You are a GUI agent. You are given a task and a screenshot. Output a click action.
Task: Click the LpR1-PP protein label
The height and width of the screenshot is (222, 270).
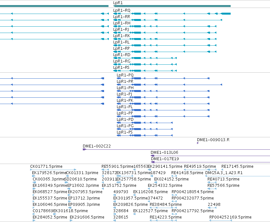click(125, 114)
